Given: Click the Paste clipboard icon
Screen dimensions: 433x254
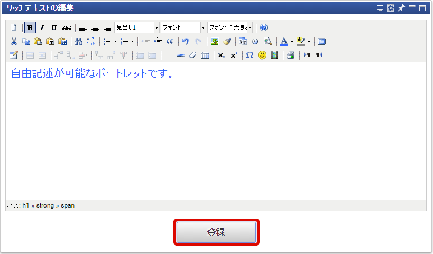Looking at the screenshot, I should point(38,41).
